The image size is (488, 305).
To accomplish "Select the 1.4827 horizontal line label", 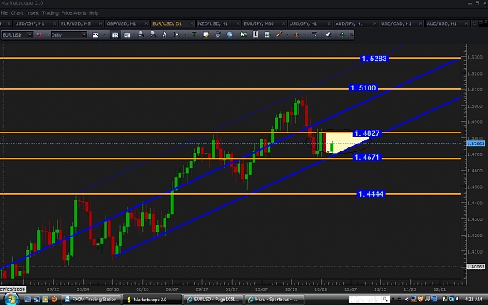I will point(367,133).
